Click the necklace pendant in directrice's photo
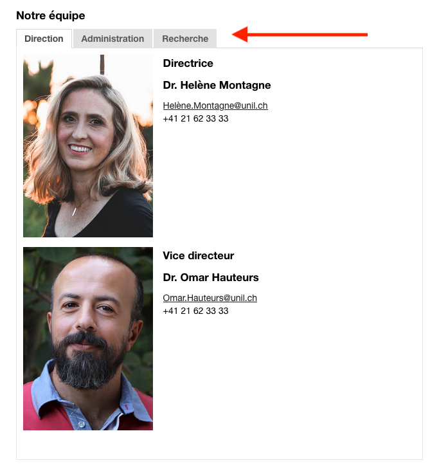 [x=74, y=212]
